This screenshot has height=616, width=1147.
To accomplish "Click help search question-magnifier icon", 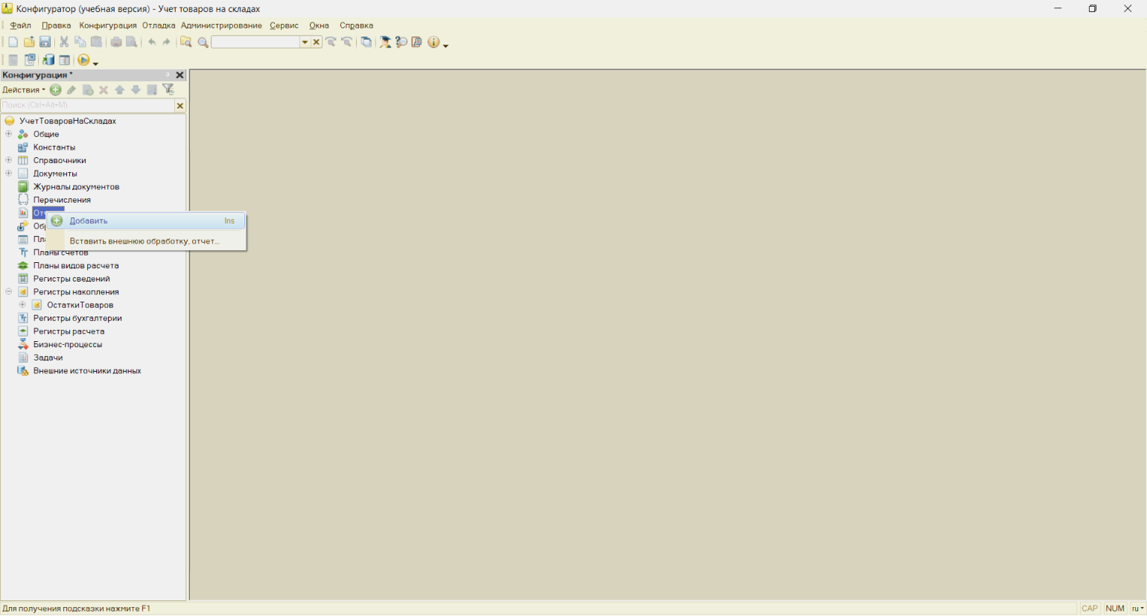I will click(401, 42).
